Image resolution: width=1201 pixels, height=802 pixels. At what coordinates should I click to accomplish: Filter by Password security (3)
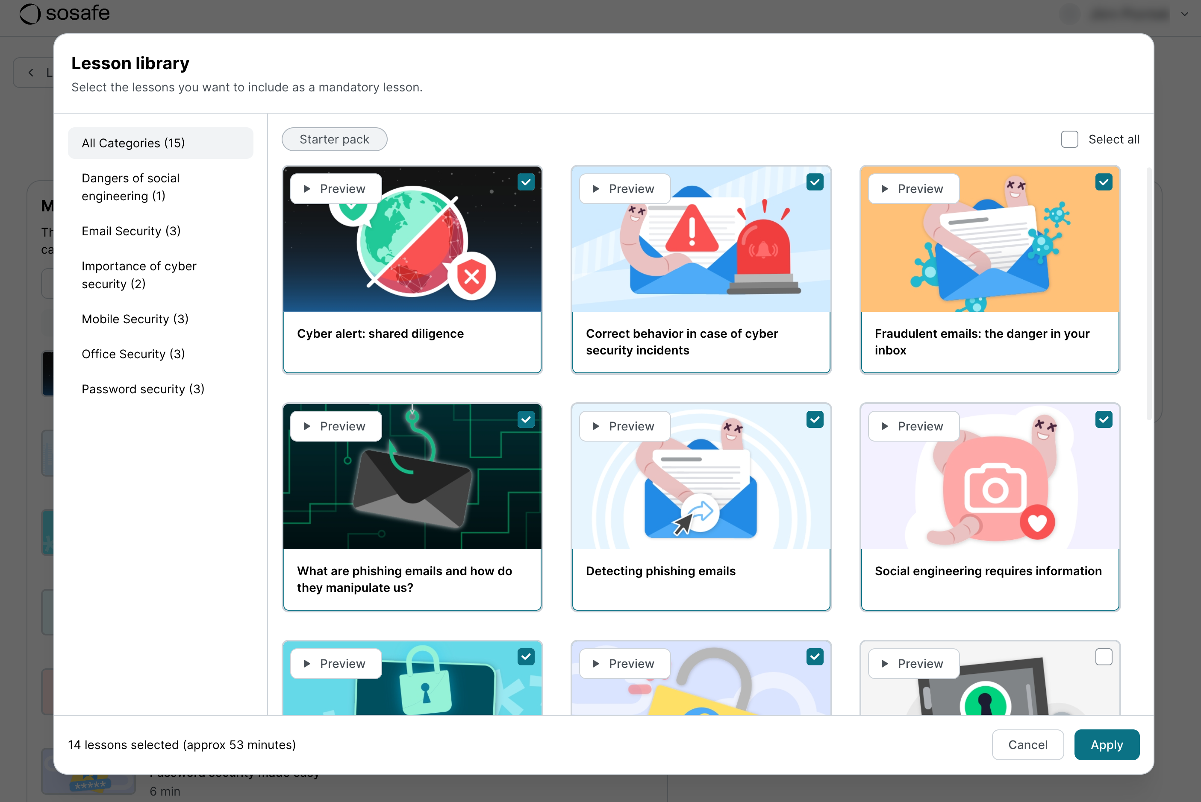point(160,389)
